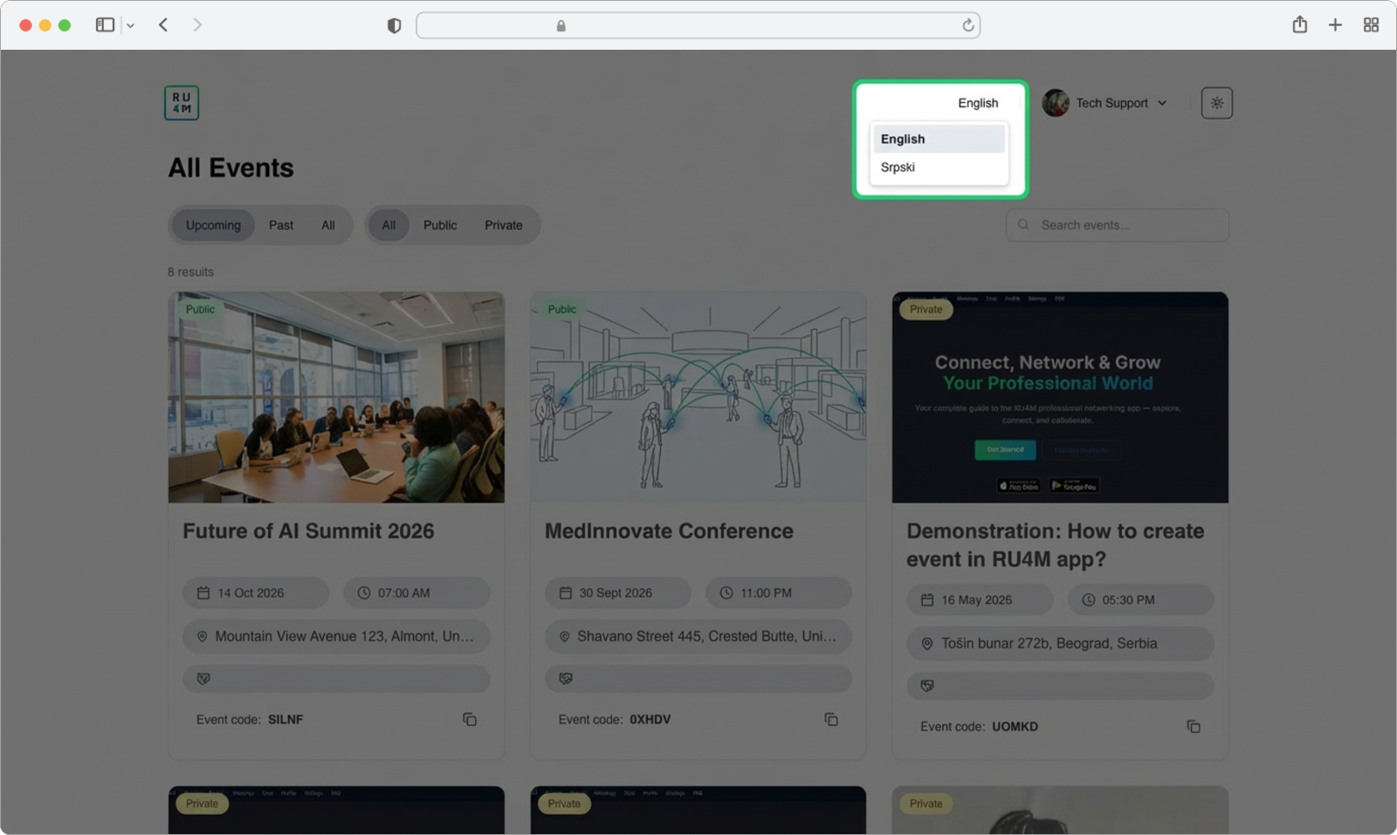1397x835 pixels.
Task: Go back to the previous page
Action: pyautogui.click(x=163, y=25)
